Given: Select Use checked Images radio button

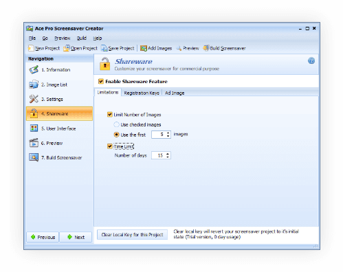Looking at the screenshot, I should tap(116, 124).
